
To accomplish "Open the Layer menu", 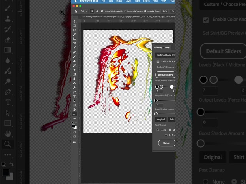I will pos(128,1).
